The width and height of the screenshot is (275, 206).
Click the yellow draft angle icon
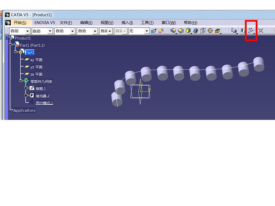pos(188,31)
